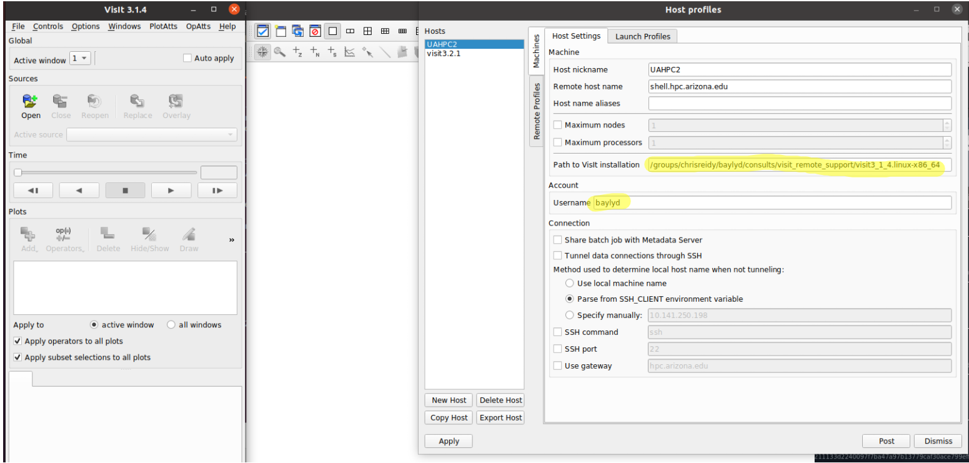Click the play forward playback button
Image resolution: width=969 pixels, height=463 pixels.
tap(171, 191)
